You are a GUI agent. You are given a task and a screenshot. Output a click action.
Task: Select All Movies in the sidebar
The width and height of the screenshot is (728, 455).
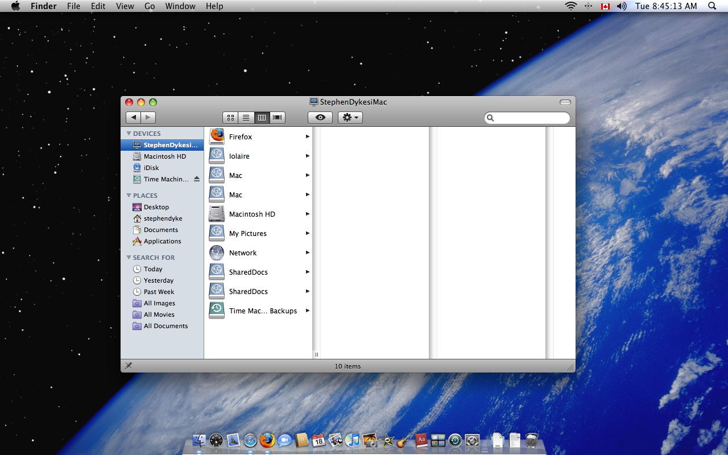[x=162, y=315]
